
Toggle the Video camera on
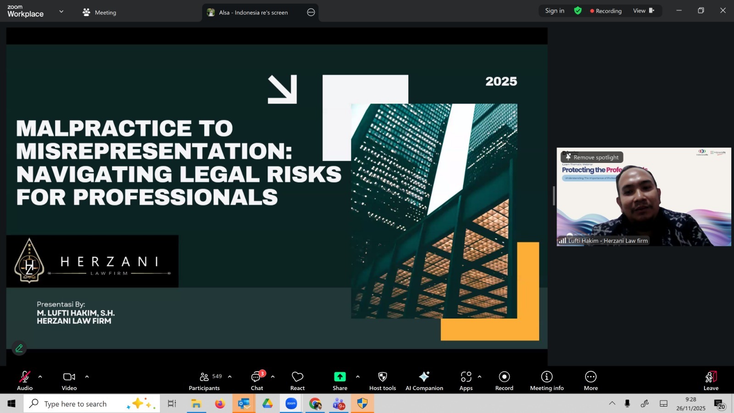tap(69, 381)
